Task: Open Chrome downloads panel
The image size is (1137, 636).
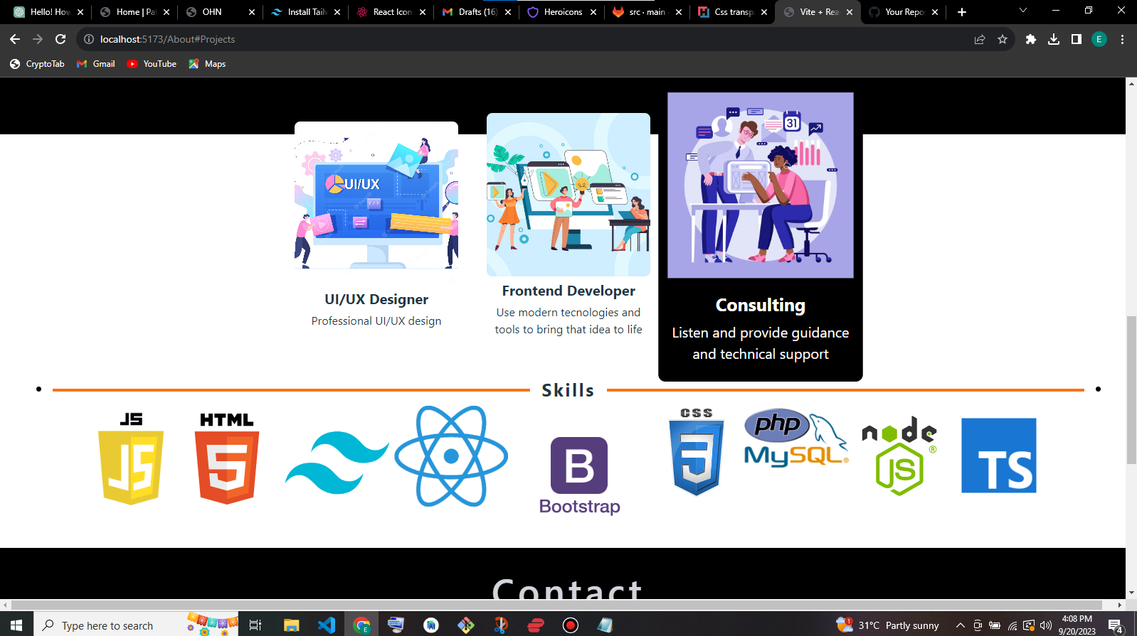Action: 1054,39
